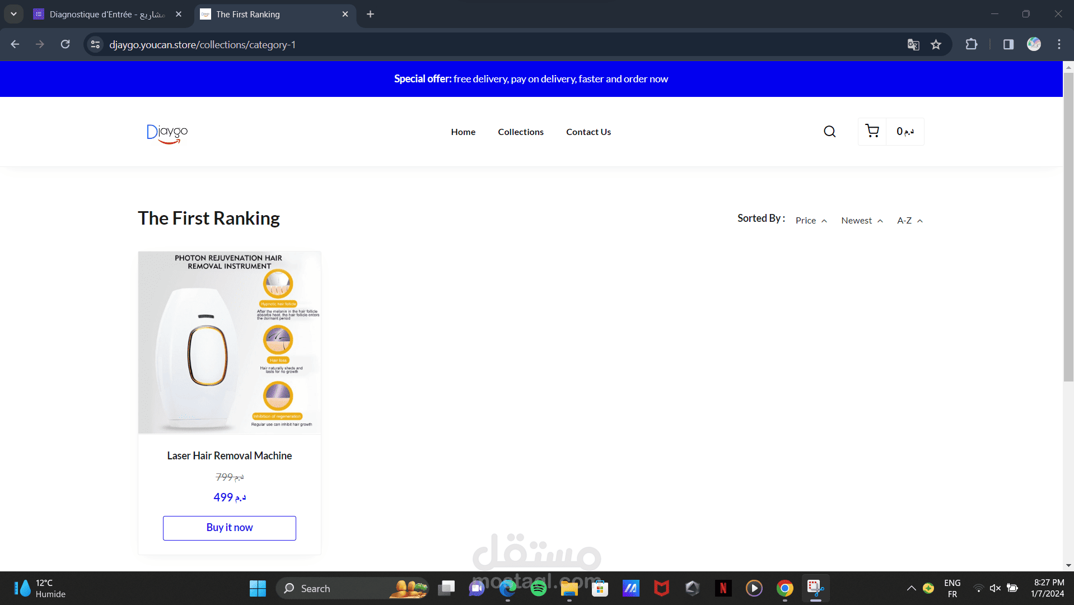Open Netflix from the taskbar
The image size is (1074, 605).
click(x=723, y=588)
